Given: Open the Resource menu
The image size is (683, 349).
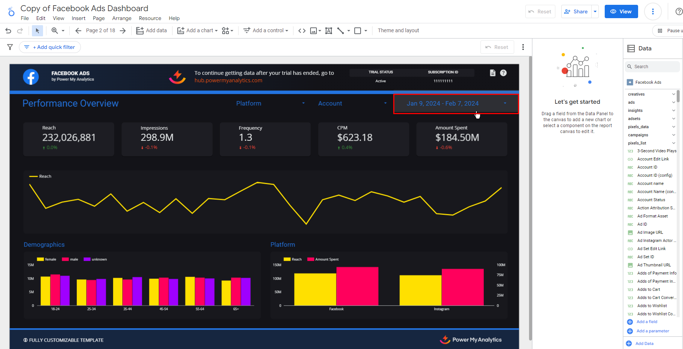Looking at the screenshot, I should point(150,19).
